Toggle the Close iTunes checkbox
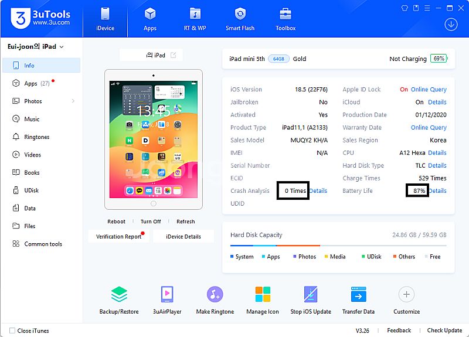The width and height of the screenshot is (469, 337). point(12,331)
